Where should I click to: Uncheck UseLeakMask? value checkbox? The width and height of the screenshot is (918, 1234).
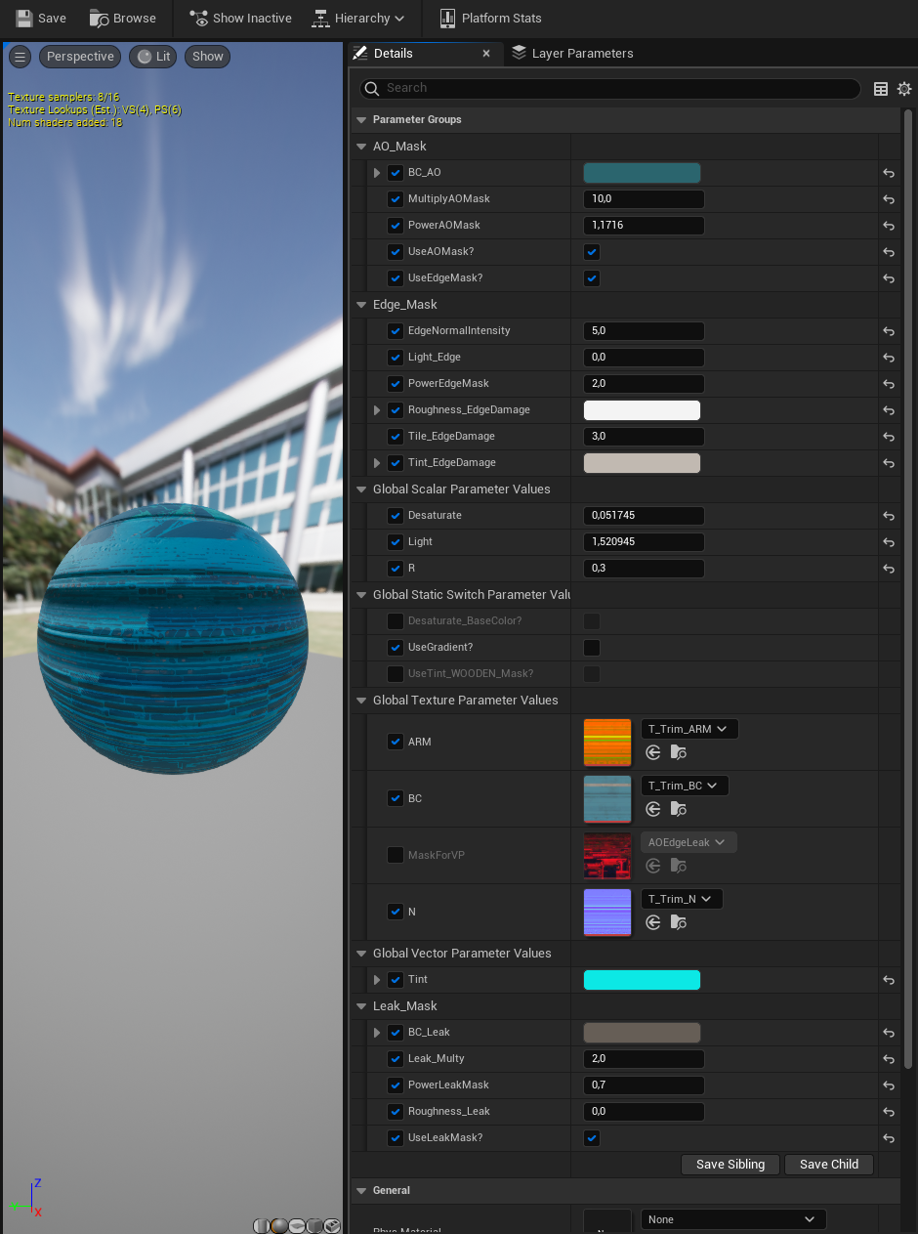[x=592, y=1138]
